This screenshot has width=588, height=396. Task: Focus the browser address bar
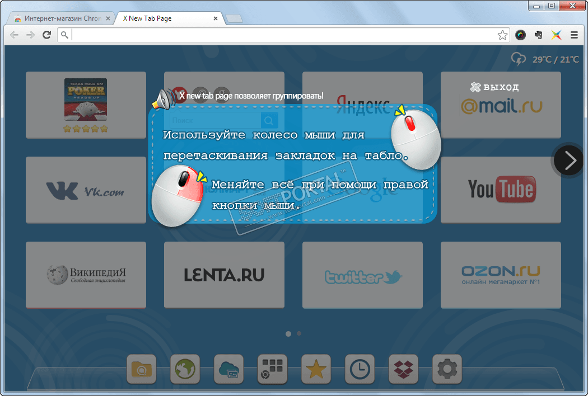click(283, 35)
